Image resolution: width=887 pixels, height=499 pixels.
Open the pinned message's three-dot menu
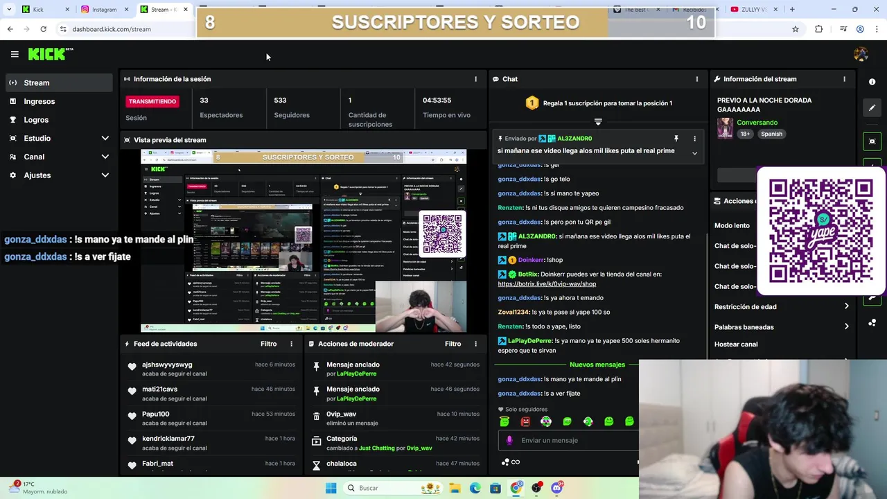694,139
